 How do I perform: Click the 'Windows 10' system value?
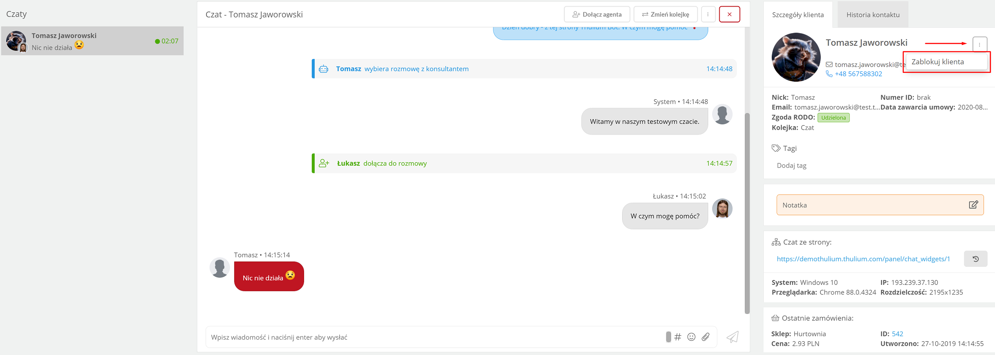(819, 282)
